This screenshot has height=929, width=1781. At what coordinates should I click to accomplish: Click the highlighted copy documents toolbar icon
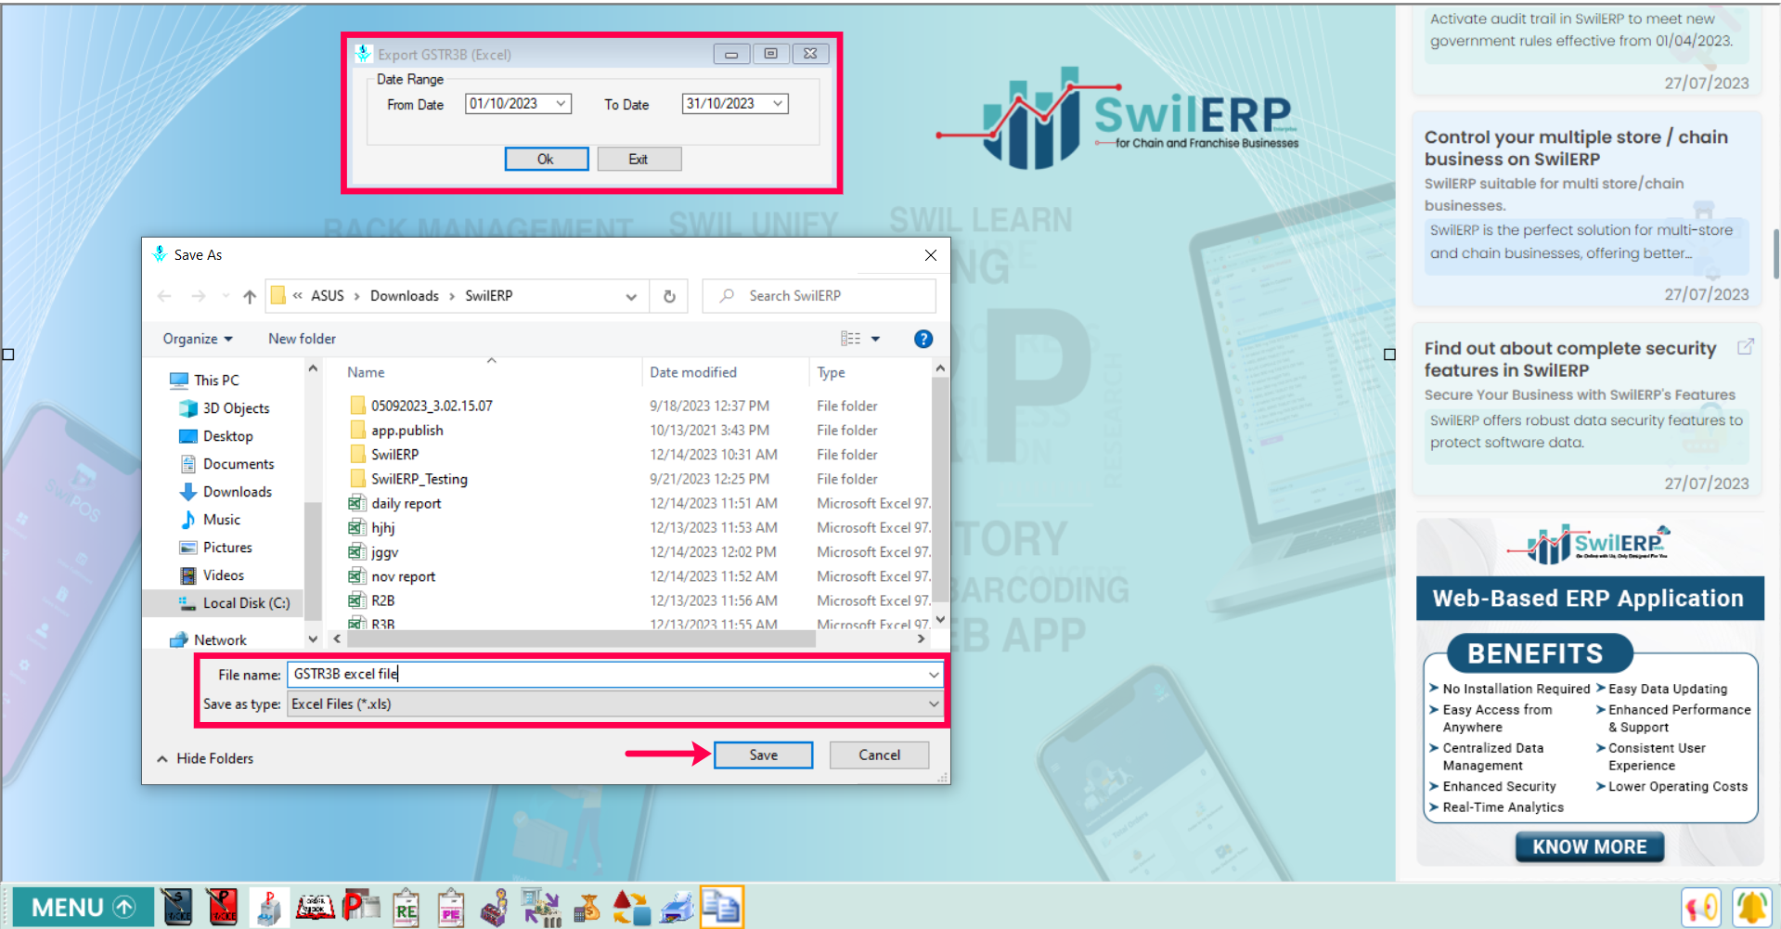722,908
